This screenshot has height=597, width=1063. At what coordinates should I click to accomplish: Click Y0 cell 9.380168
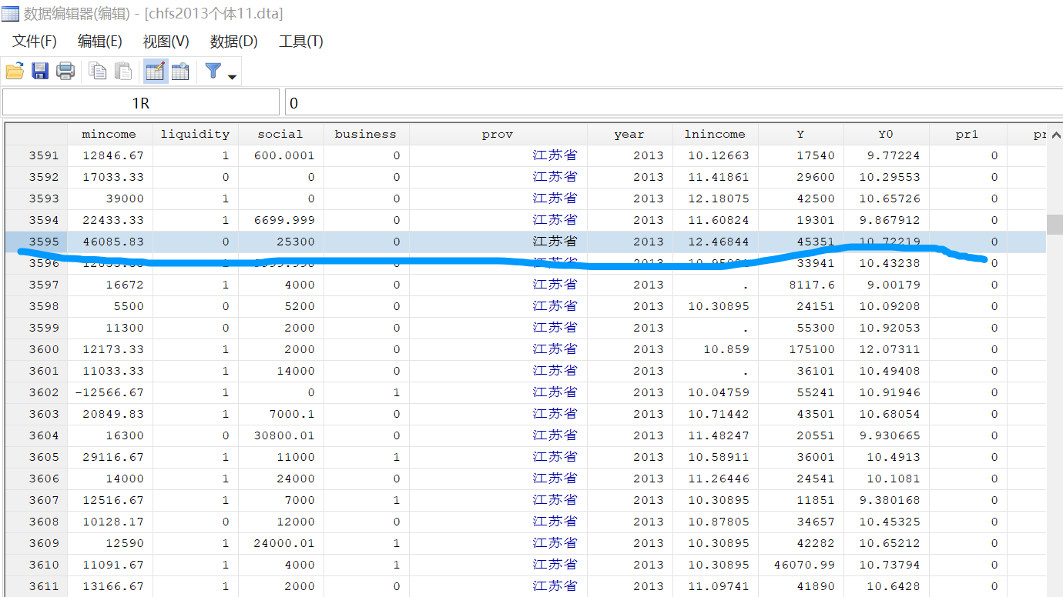(x=886, y=500)
